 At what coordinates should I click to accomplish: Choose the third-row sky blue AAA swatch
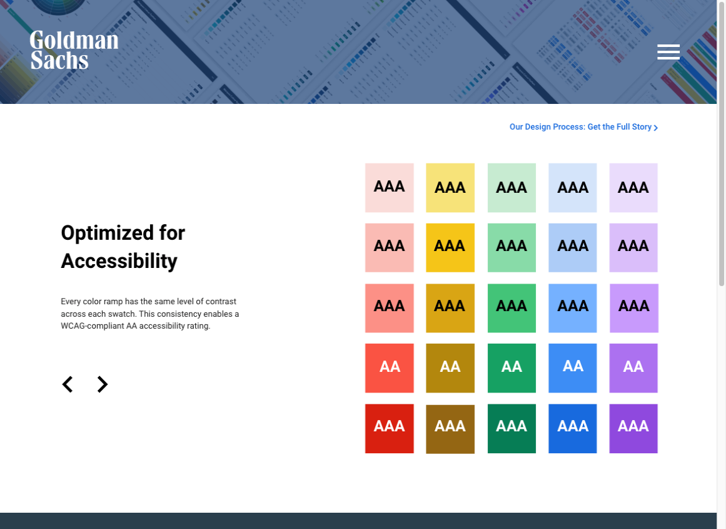point(573,308)
